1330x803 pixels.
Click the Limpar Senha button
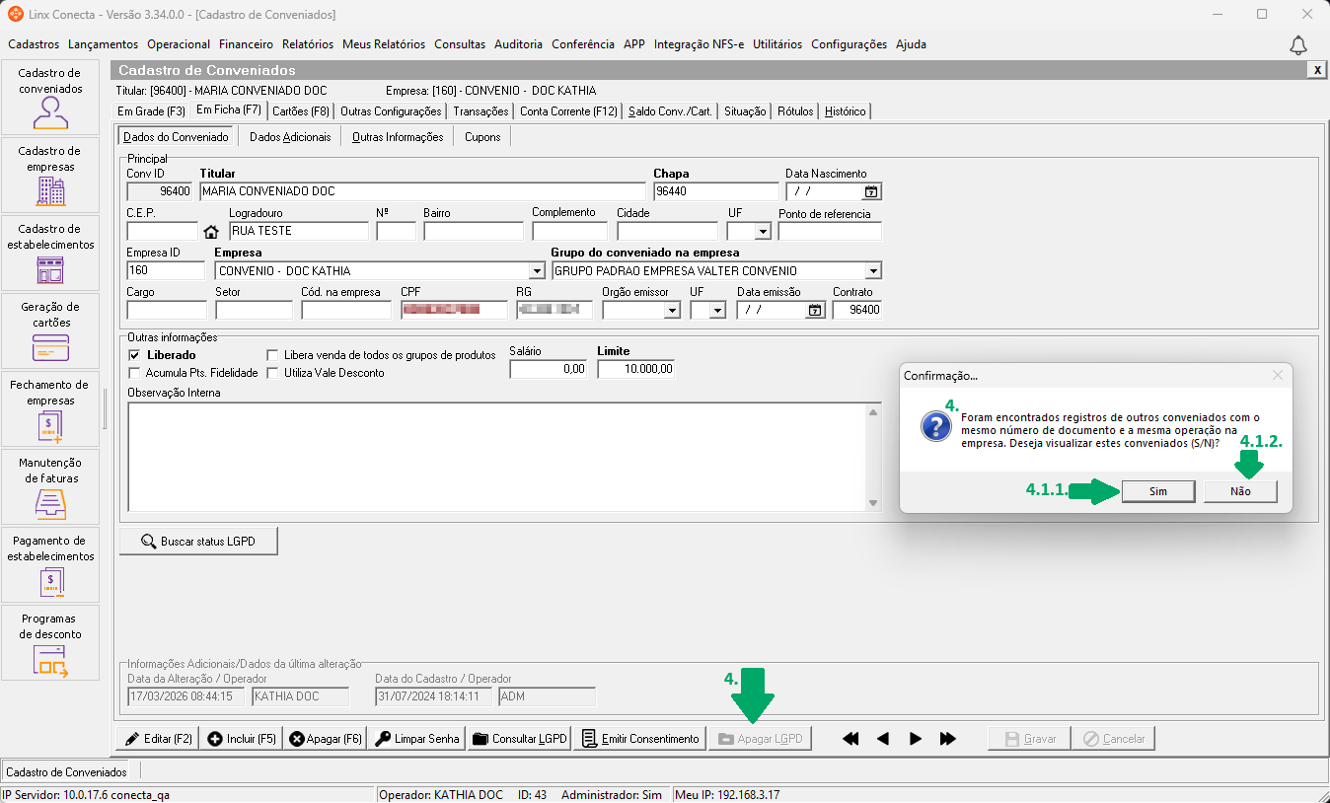coord(417,739)
